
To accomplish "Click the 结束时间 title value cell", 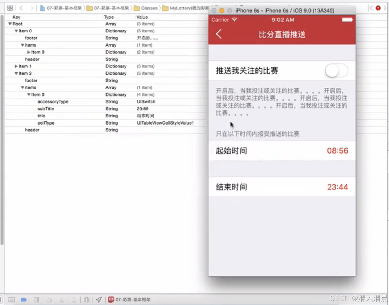I will coord(146,116).
